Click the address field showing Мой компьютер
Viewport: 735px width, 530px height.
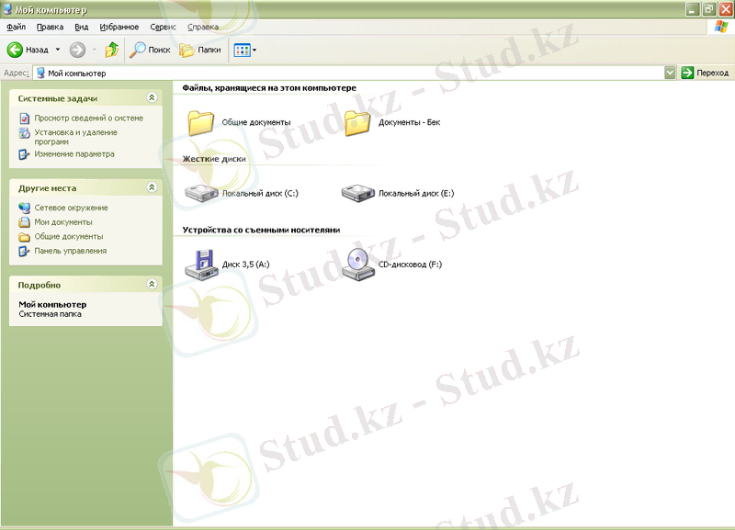(x=349, y=73)
